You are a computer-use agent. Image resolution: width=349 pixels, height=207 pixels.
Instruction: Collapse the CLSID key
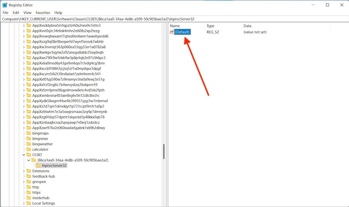[24, 154]
